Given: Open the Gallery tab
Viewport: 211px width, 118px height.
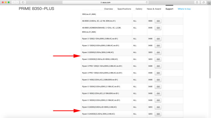Looking at the screenshot, I should point(139,9).
